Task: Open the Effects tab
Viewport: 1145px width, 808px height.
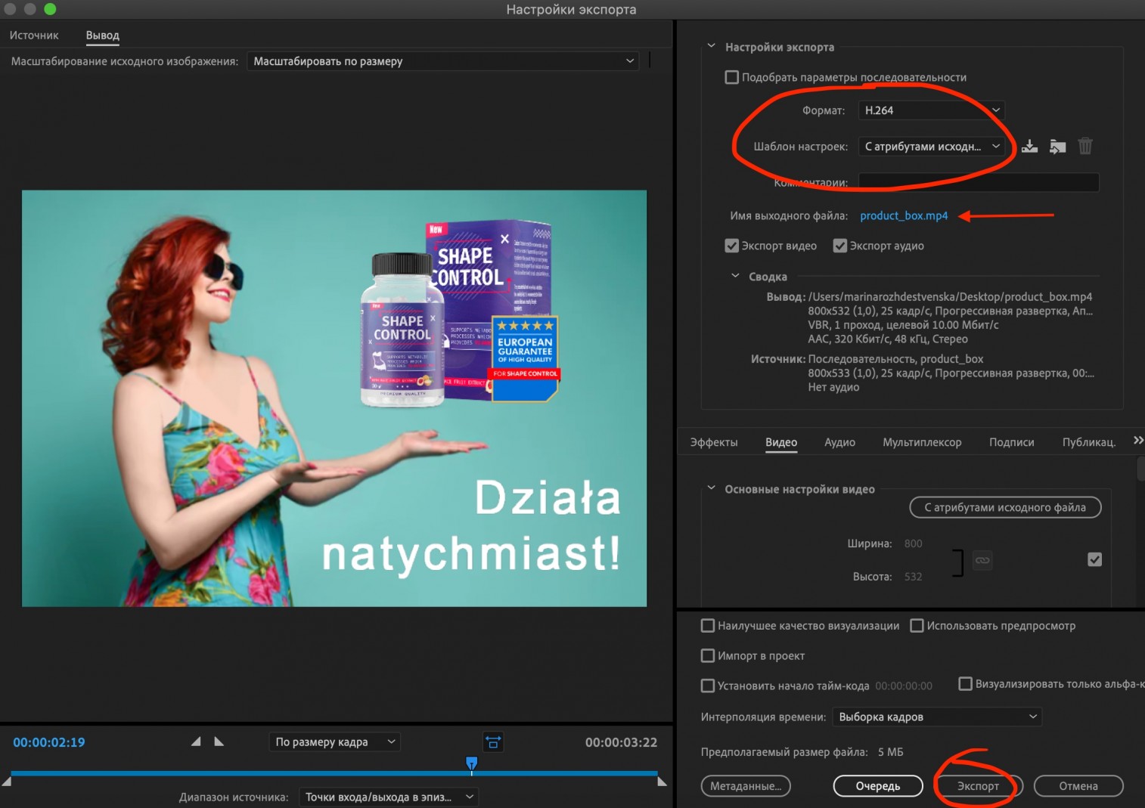Action: pyautogui.click(x=713, y=442)
